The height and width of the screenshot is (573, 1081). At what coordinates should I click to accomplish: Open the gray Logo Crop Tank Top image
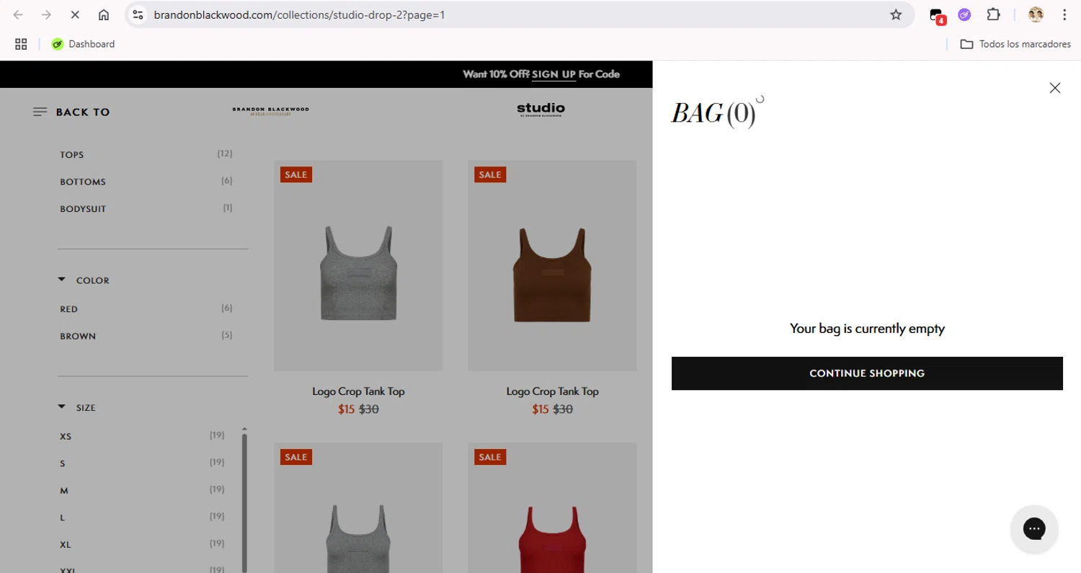(358, 265)
